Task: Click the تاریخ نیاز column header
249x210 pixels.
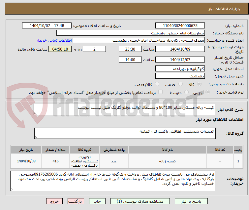Action: point(26,150)
